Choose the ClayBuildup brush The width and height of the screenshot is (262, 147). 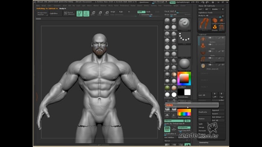[174, 27]
